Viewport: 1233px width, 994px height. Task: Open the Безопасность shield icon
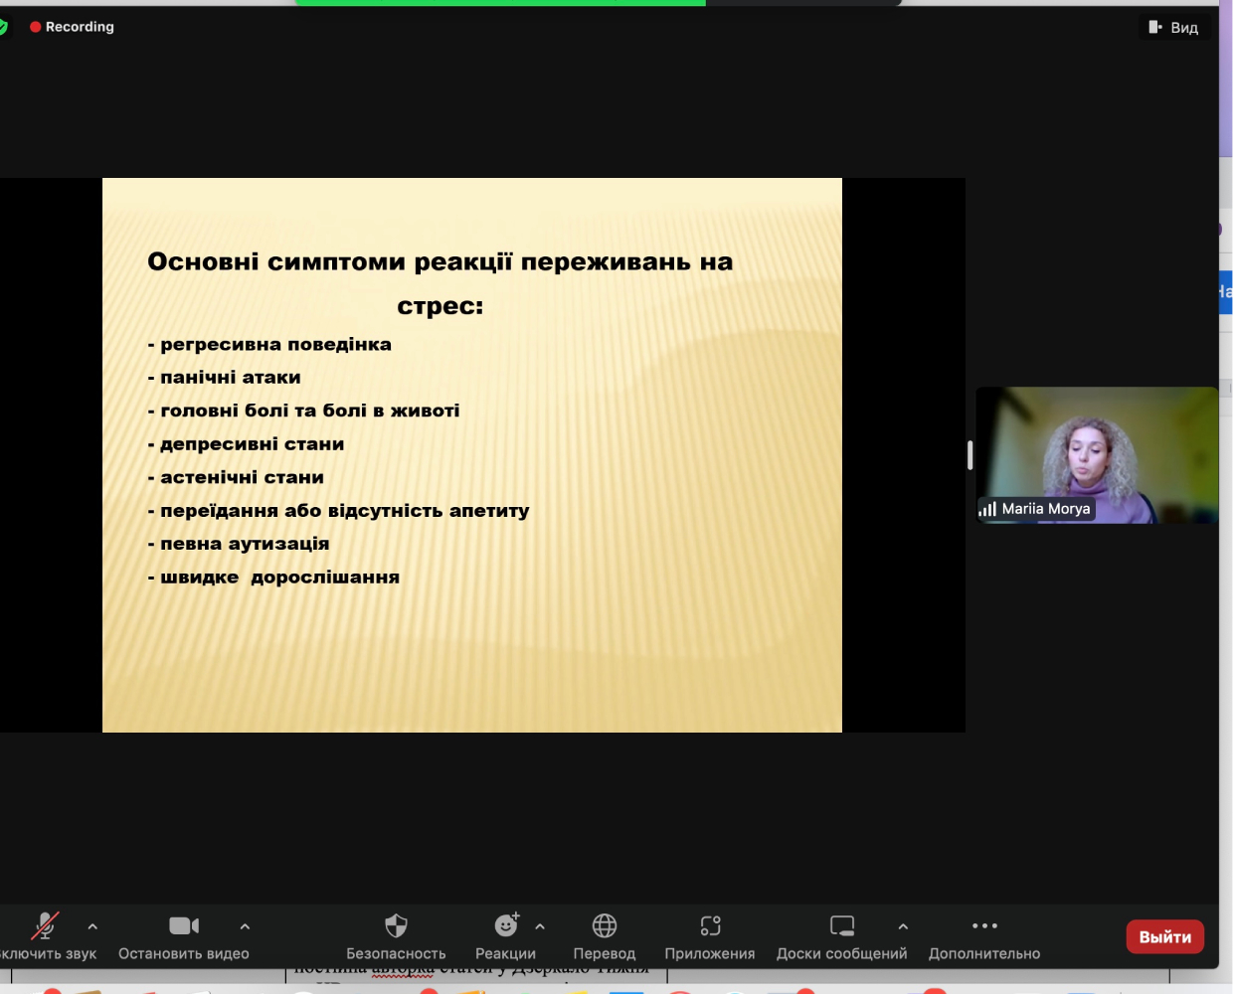point(396,926)
